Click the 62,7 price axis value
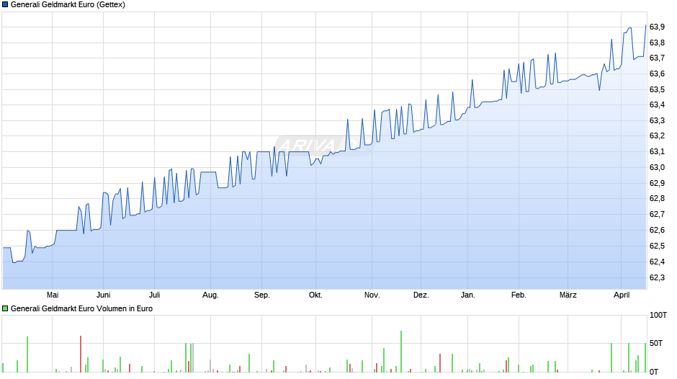 (x=657, y=214)
